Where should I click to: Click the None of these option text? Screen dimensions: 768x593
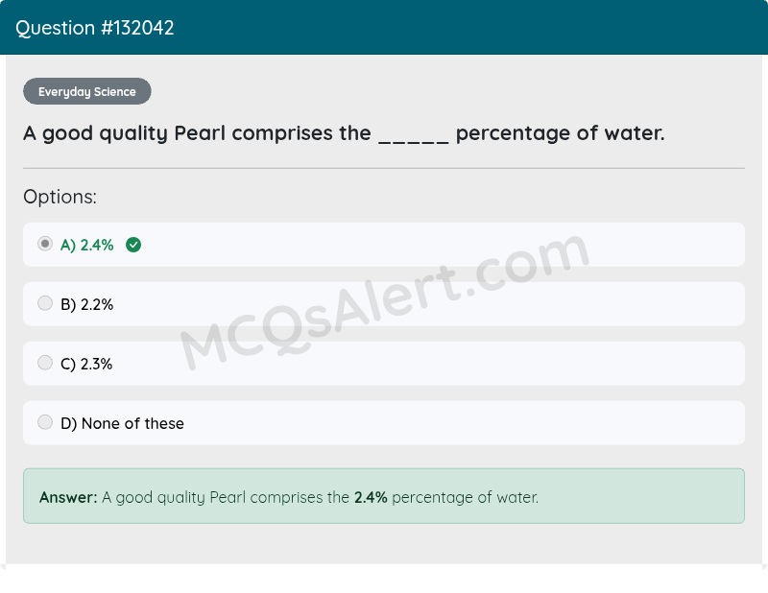(x=132, y=423)
